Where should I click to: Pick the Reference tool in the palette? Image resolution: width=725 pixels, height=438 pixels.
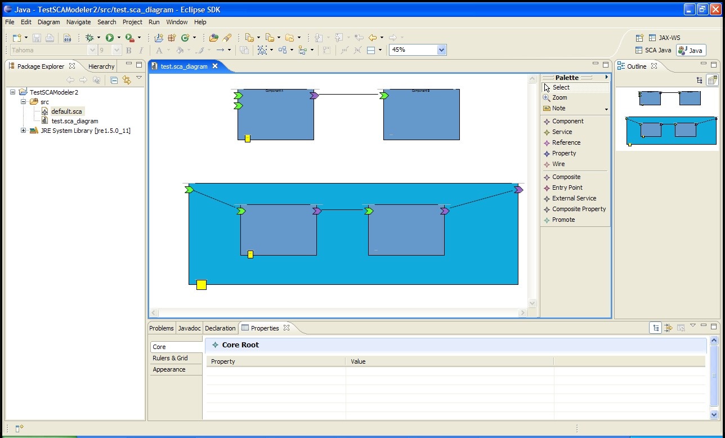(575, 142)
